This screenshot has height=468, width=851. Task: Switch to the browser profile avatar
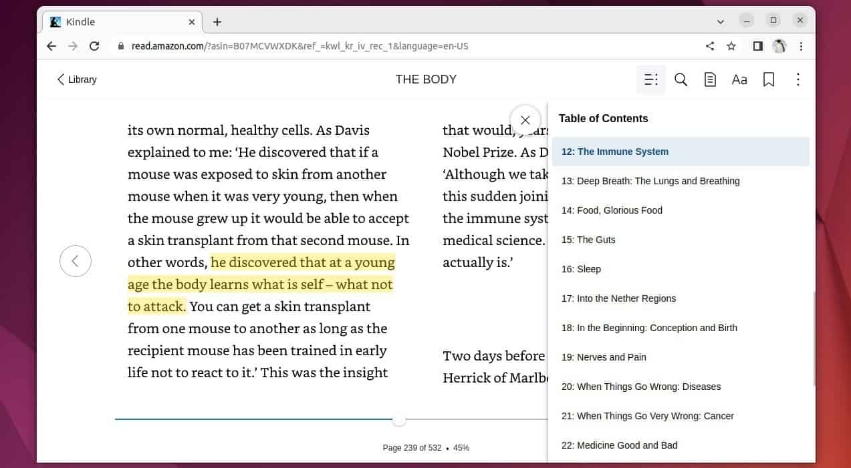779,46
